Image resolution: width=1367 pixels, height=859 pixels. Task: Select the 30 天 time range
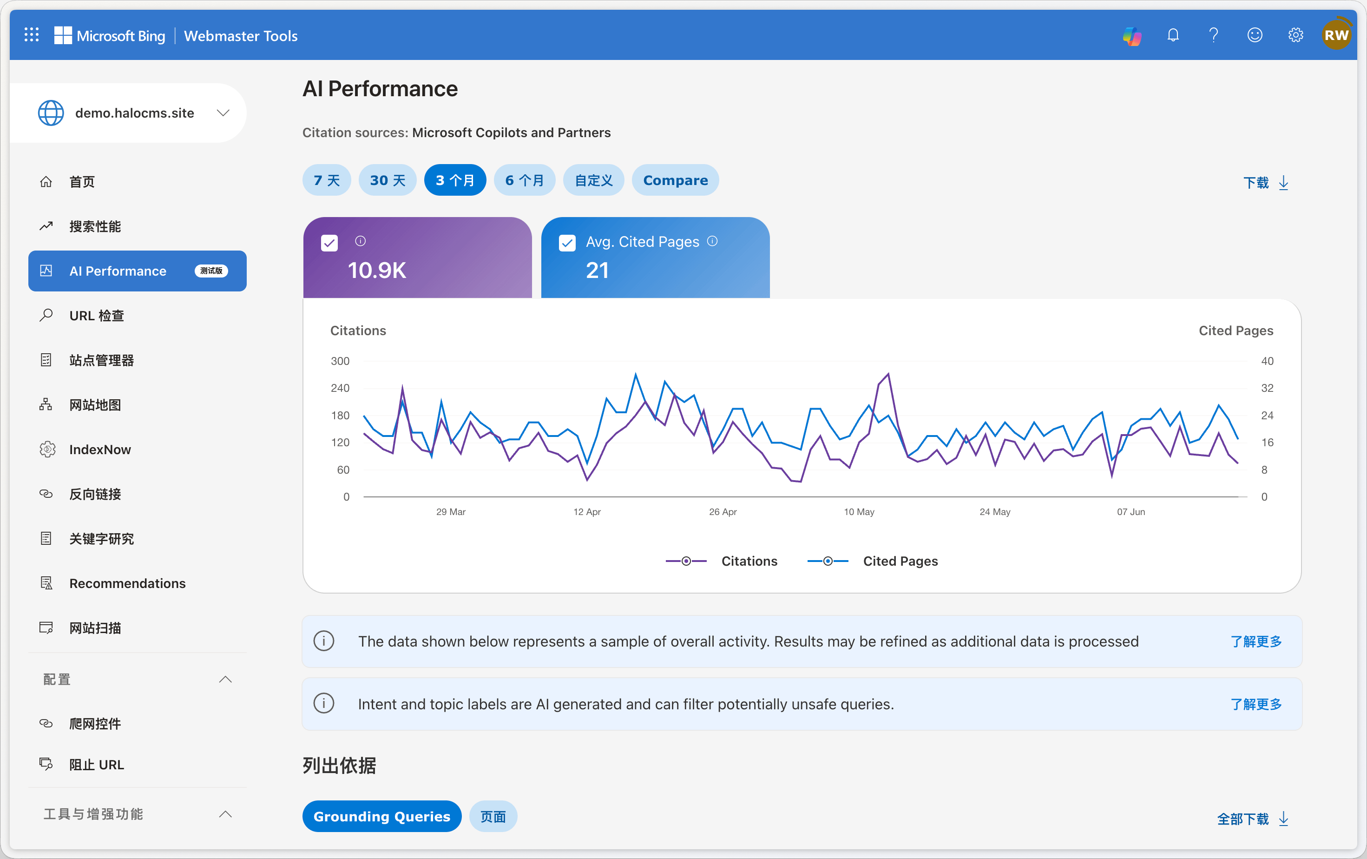tap(388, 180)
